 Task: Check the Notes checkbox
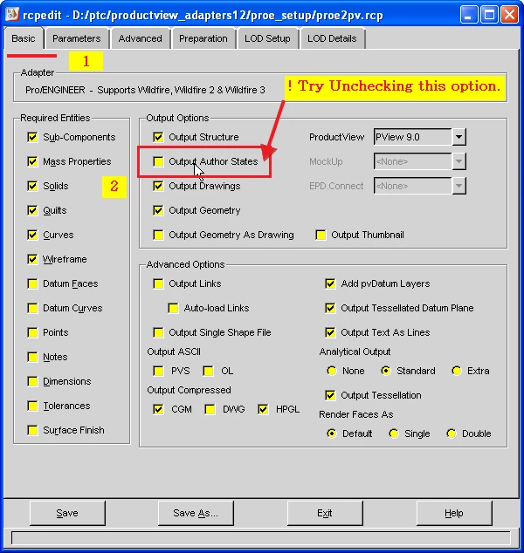(32, 357)
